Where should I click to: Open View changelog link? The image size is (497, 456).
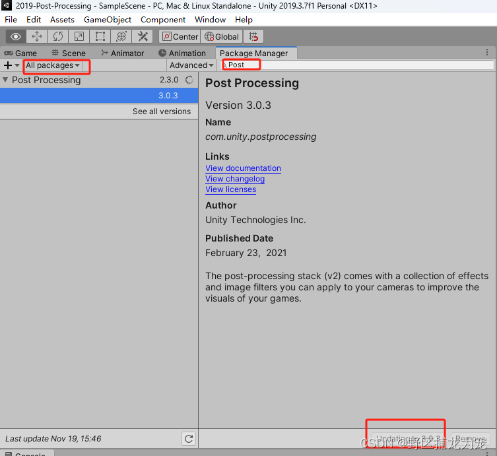click(x=235, y=179)
